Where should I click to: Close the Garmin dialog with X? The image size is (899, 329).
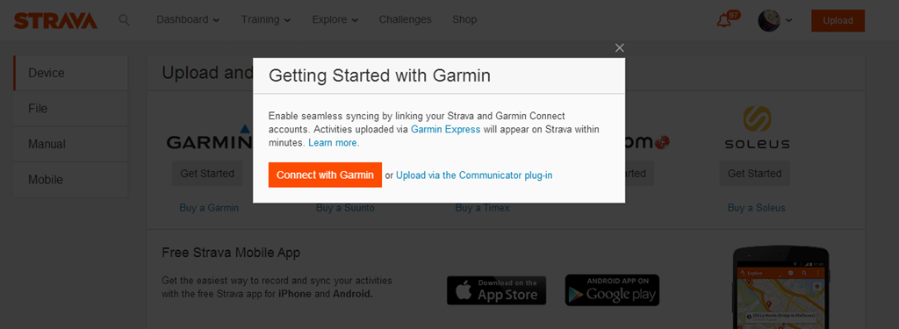[619, 48]
